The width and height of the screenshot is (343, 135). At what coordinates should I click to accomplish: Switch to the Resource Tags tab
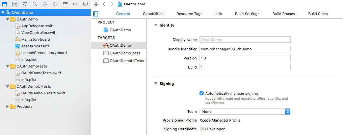point(189,14)
